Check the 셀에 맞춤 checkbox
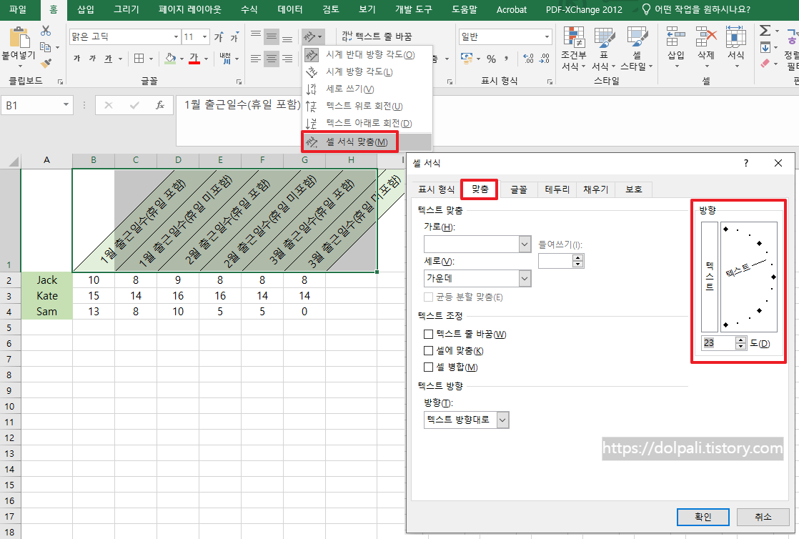This screenshot has width=799, height=539. coord(429,351)
